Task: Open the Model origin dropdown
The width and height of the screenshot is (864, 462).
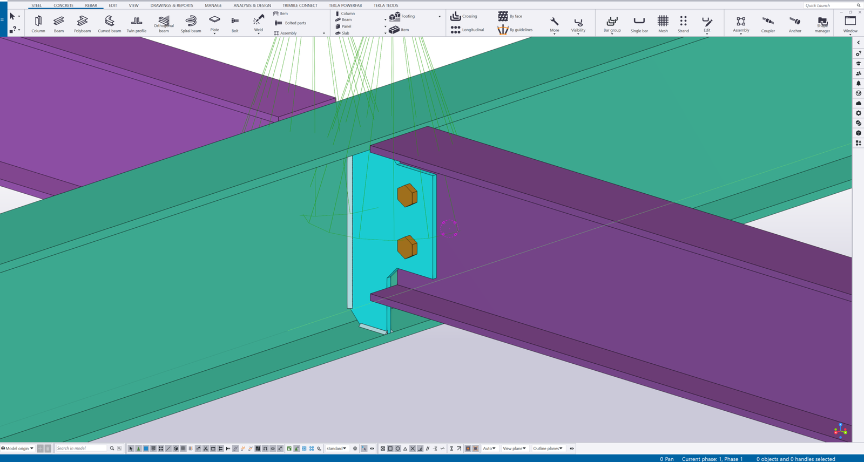Action: [x=18, y=449]
